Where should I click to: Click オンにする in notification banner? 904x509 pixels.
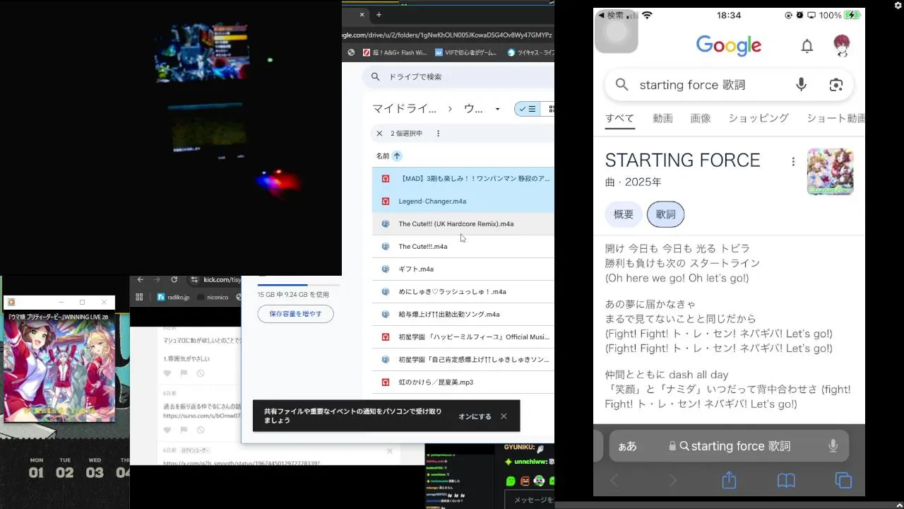pyautogui.click(x=475, y=416)
